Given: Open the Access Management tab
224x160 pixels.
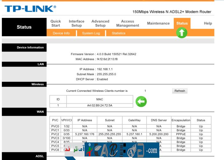Looking at the screenshot, I should coord(127,23).
